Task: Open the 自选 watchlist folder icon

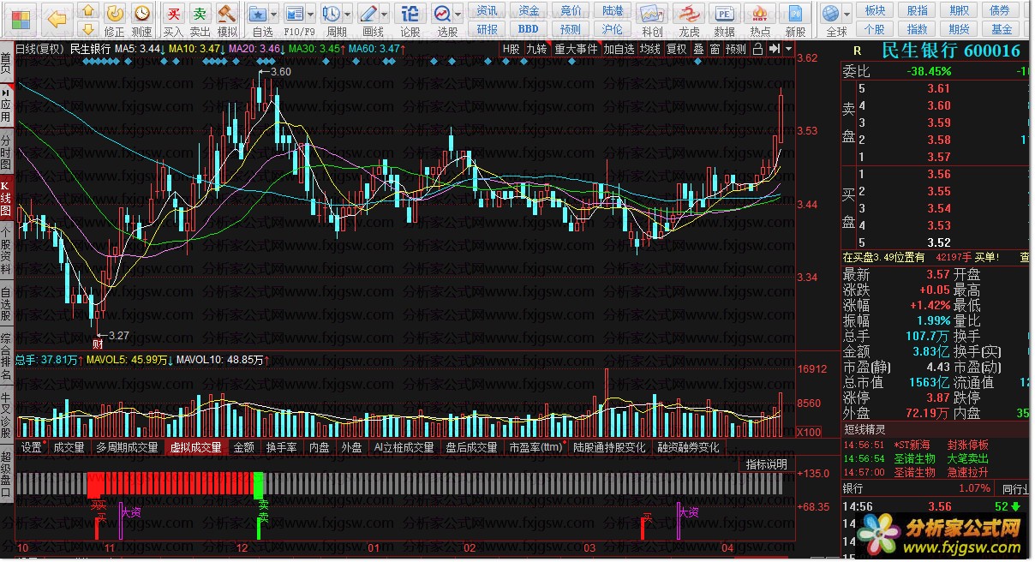Action: click(x=259, y=15)
